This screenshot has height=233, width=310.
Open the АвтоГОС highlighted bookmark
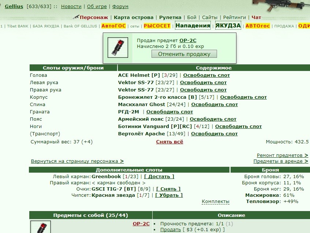pyautogui.click(x=114, y=26)
